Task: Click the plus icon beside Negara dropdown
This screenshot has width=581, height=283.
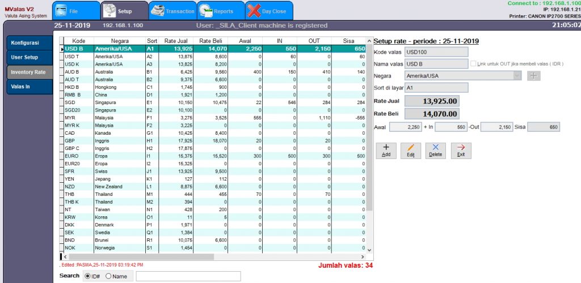Action: (x=533, y=76)
